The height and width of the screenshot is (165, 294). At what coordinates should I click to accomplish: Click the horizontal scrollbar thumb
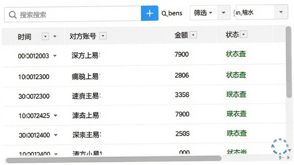114,159
